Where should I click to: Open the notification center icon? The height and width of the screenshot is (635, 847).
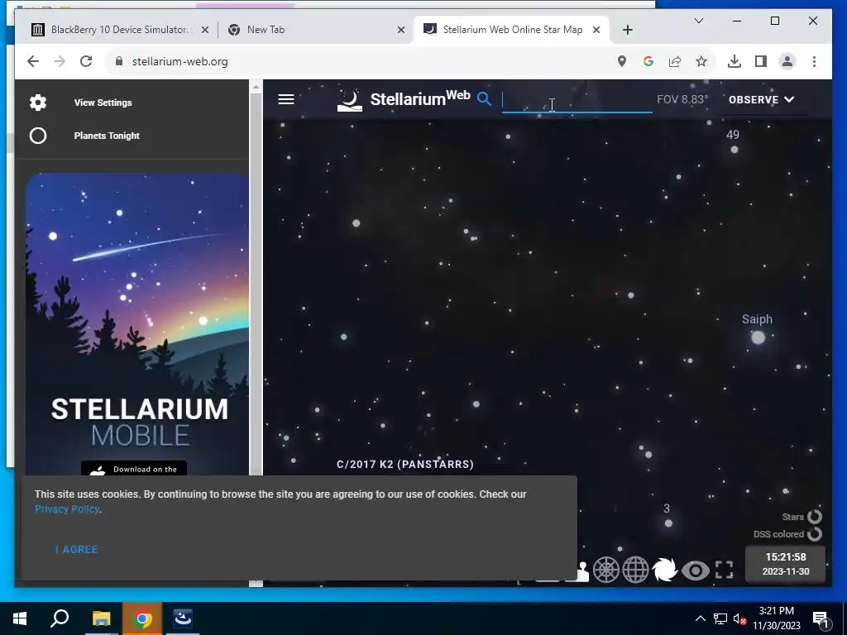[x=821, y=618]
